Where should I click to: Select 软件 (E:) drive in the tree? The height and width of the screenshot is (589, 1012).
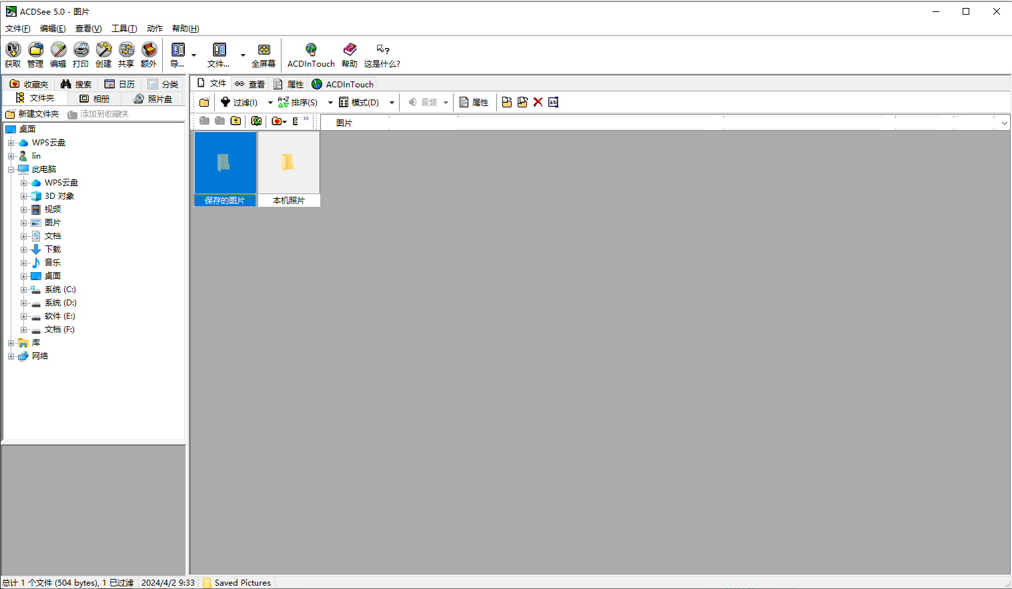[x=60, y=316]
